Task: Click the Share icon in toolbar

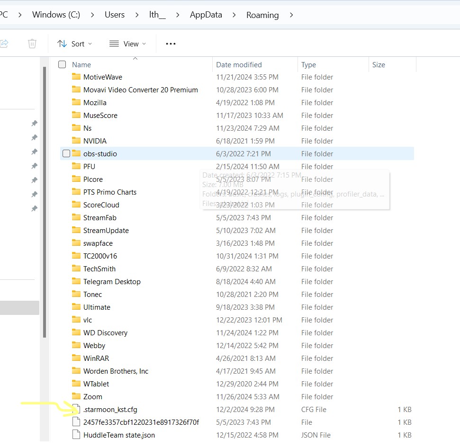Action: tap(4, 44)
